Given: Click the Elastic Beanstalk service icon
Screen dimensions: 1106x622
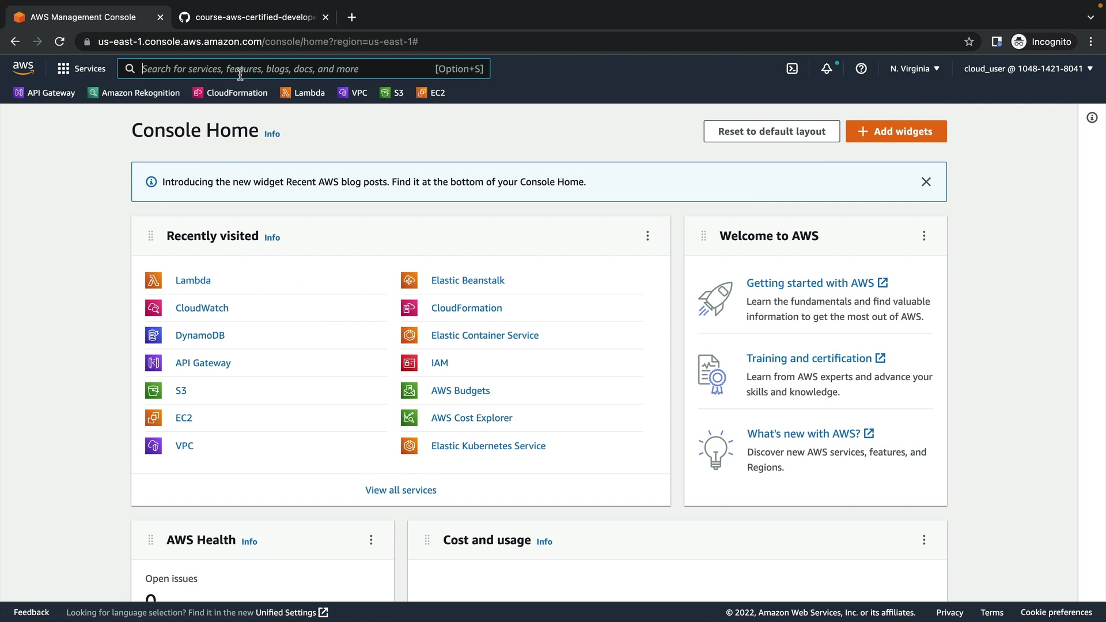Looking at the screenshot, I should (409, 280).
